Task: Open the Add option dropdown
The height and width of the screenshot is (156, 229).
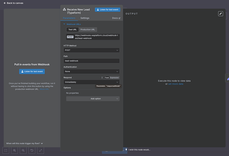Action: pyautogui.click(x=93, y=99)
